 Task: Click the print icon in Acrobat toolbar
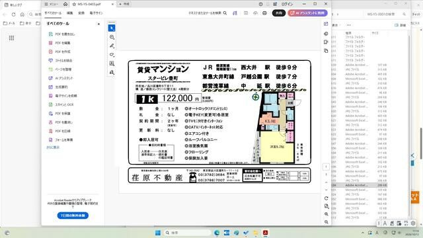coord(264,13)
